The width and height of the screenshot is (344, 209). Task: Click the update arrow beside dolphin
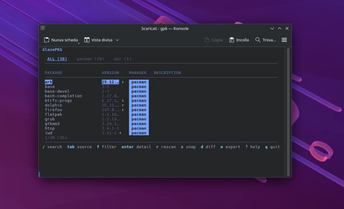click(x=123, y=105)
